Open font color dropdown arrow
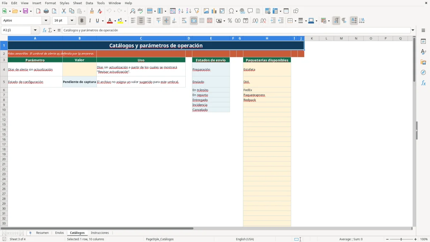The width and height of the screenshot is (430, 242). [x=115, y=21]
